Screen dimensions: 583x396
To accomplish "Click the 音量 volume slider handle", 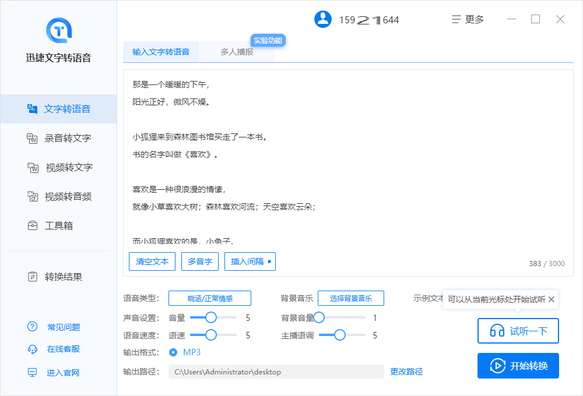I will click(210, 317).
